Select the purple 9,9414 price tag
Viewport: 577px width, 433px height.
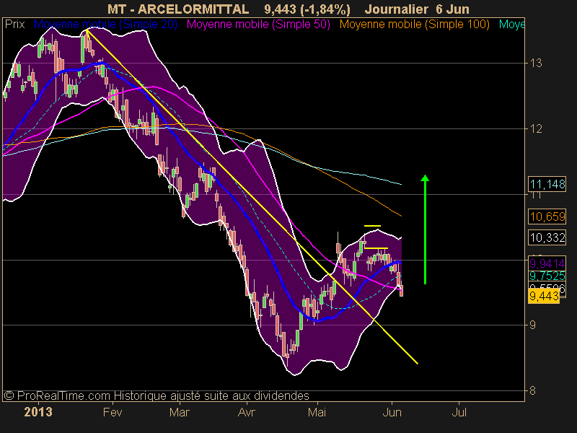click(x=547, y=263)
